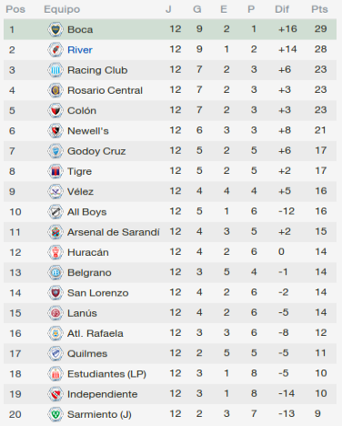Click Arsenal de Sarandí team name
The image size is (342, 426).
click(x=114, y=232)
